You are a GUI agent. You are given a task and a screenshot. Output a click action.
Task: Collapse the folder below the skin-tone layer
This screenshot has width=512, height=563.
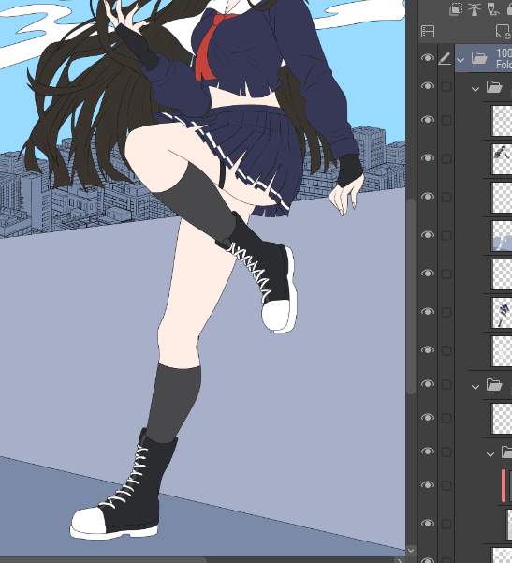click(475, 387)
